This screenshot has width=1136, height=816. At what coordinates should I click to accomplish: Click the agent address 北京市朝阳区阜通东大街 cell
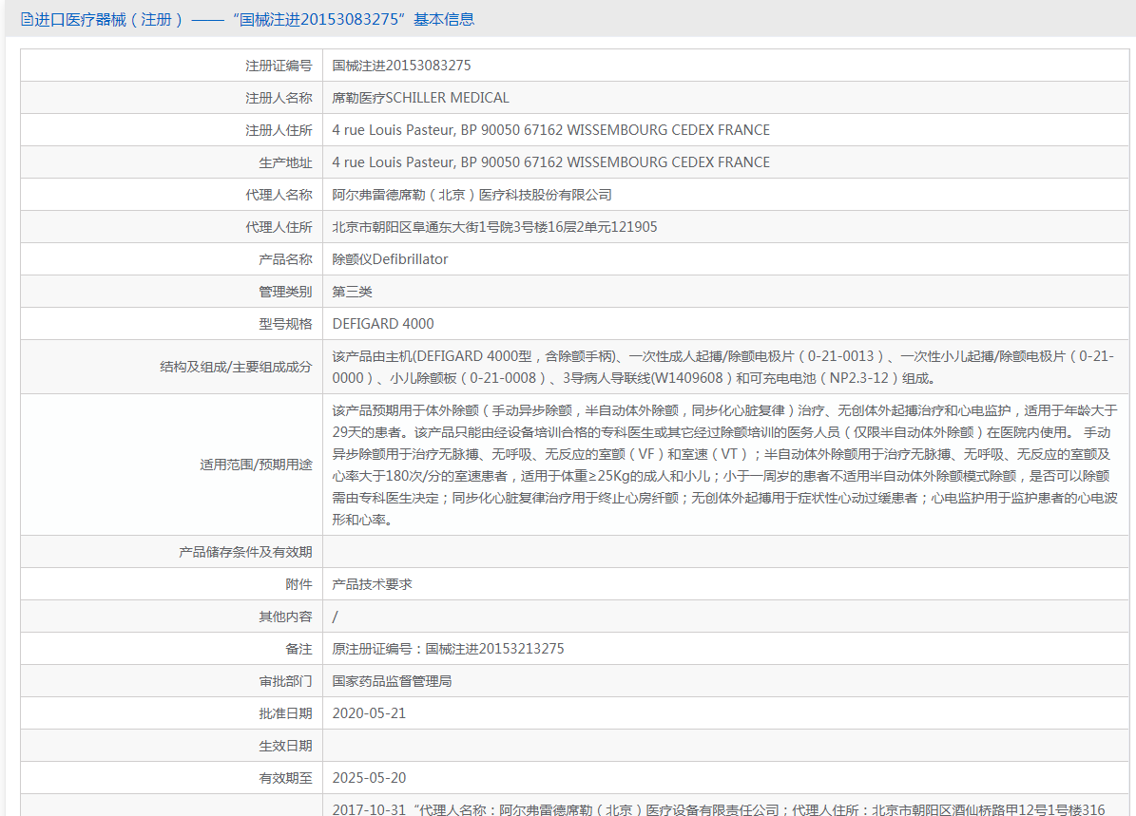click(x=494, y=227)
